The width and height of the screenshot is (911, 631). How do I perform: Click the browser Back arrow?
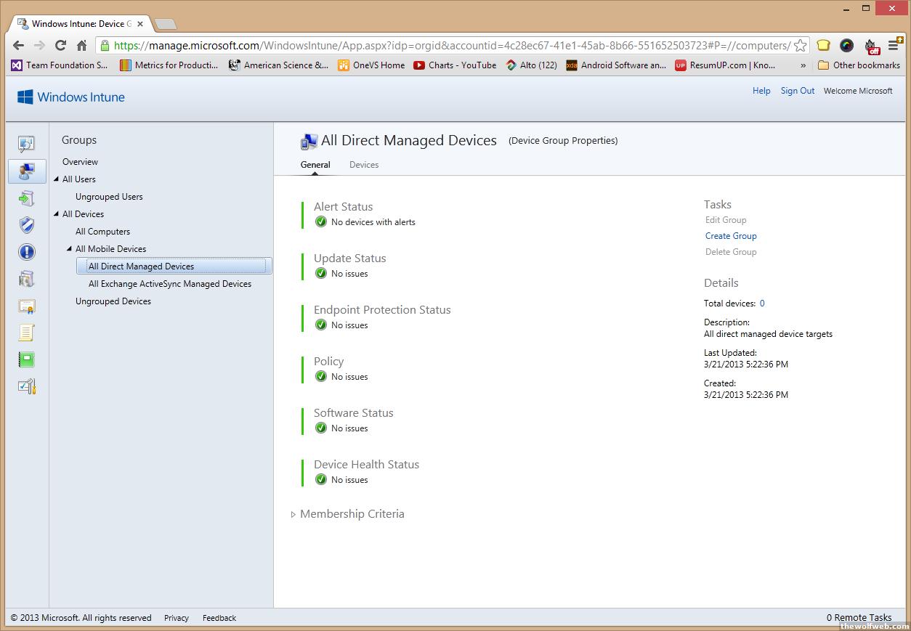[x=19, y=45]
